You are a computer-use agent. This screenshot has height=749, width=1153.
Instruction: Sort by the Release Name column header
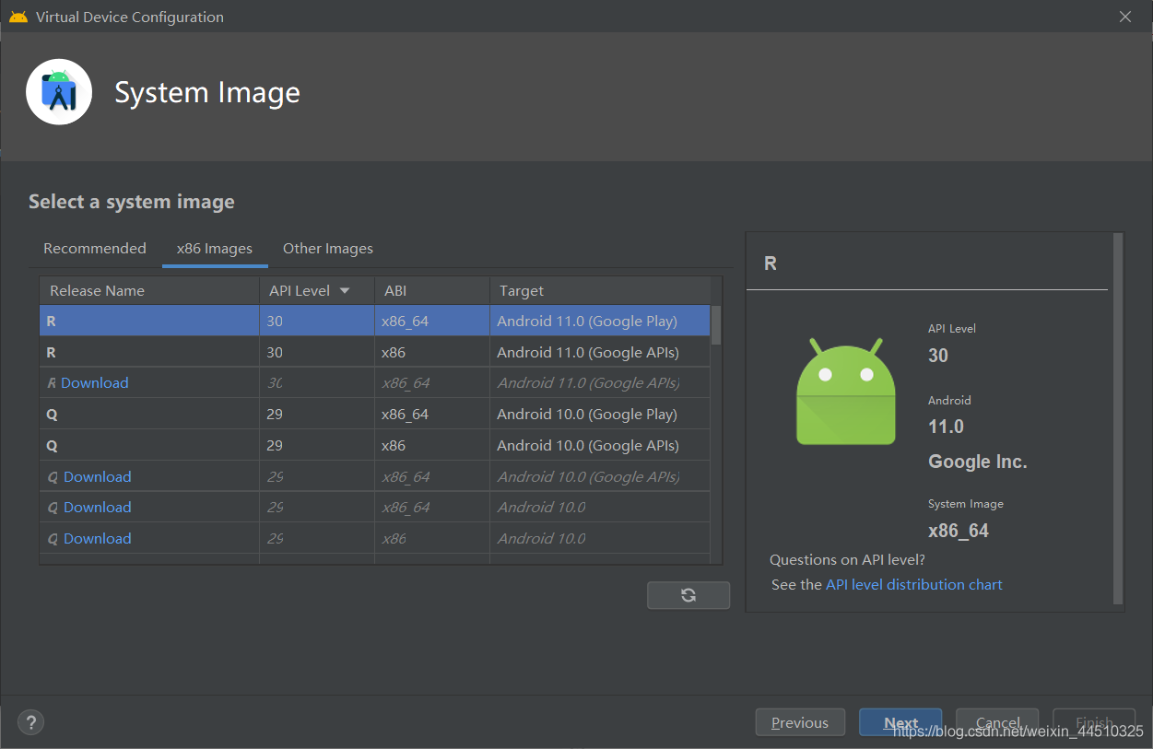point(149,290)
